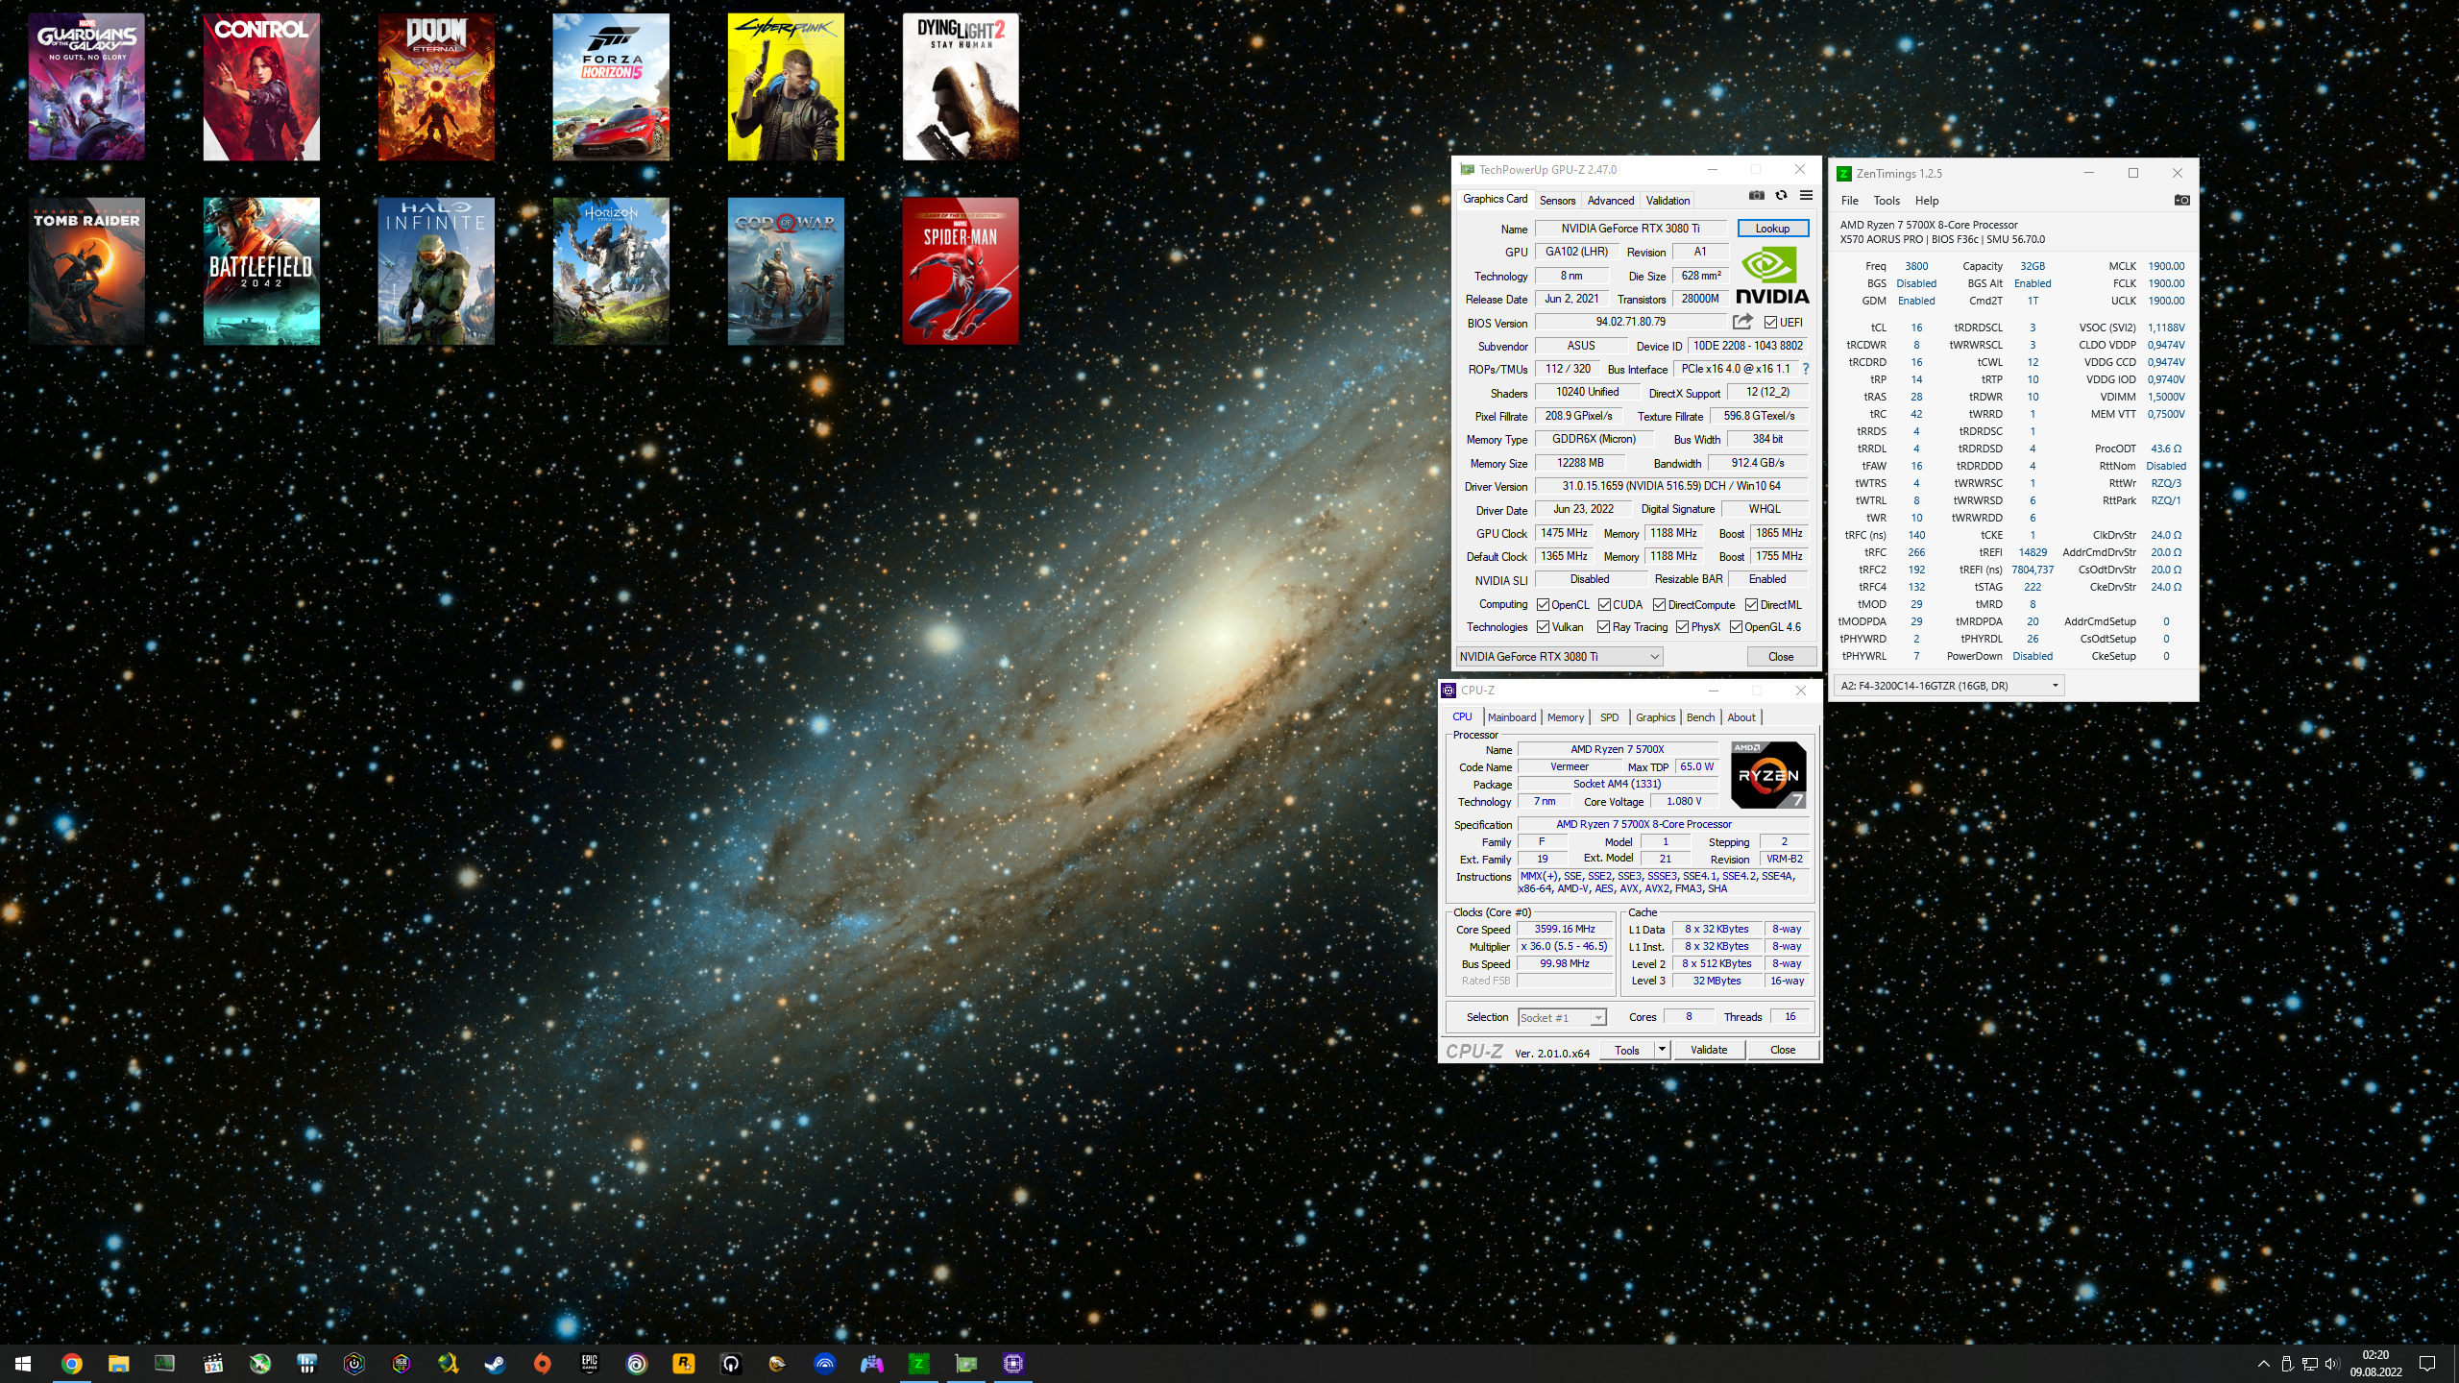This screenshot has width=2459, height=1383.
Task: Toggle the Ray Tracing checkbox
Action: pos(1603,627)
